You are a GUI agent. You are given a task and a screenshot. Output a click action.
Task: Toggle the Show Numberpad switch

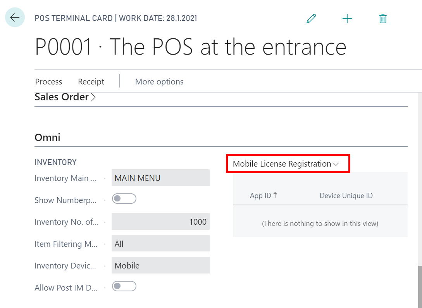tap(124, 199)
